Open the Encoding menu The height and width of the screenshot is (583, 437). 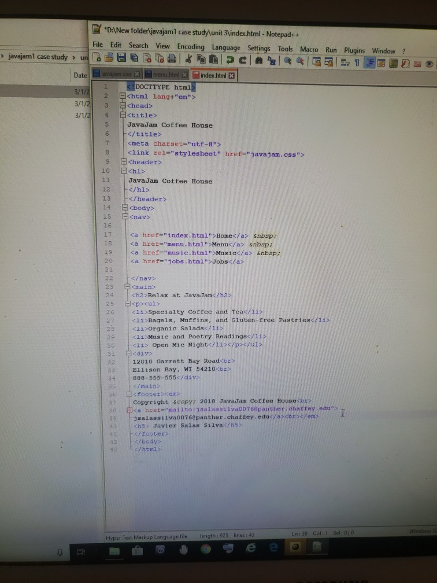point(191,47)
